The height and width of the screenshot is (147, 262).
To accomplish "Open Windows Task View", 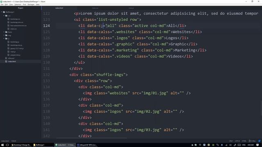I will tap(7, 145).
